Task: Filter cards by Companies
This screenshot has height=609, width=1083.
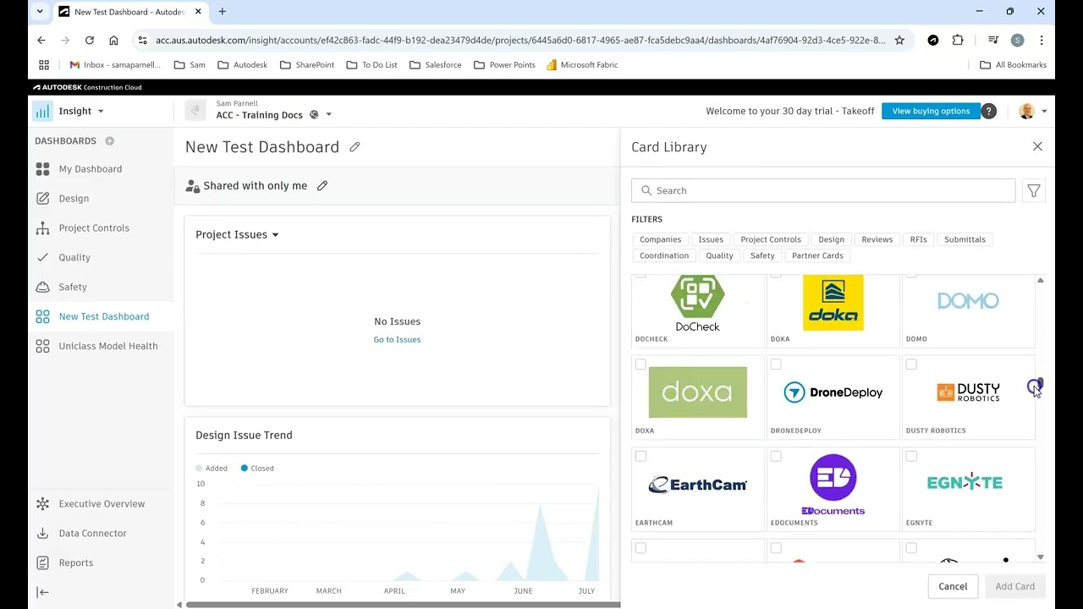Action: point(660,239)
